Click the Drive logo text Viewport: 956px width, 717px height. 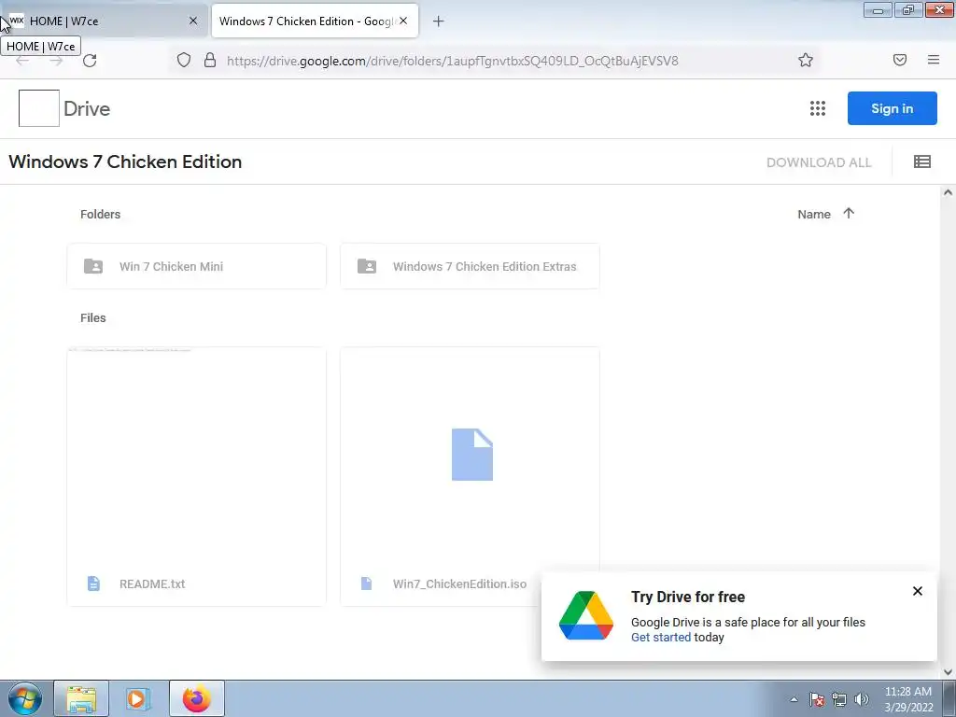click(x=87, y=108)
